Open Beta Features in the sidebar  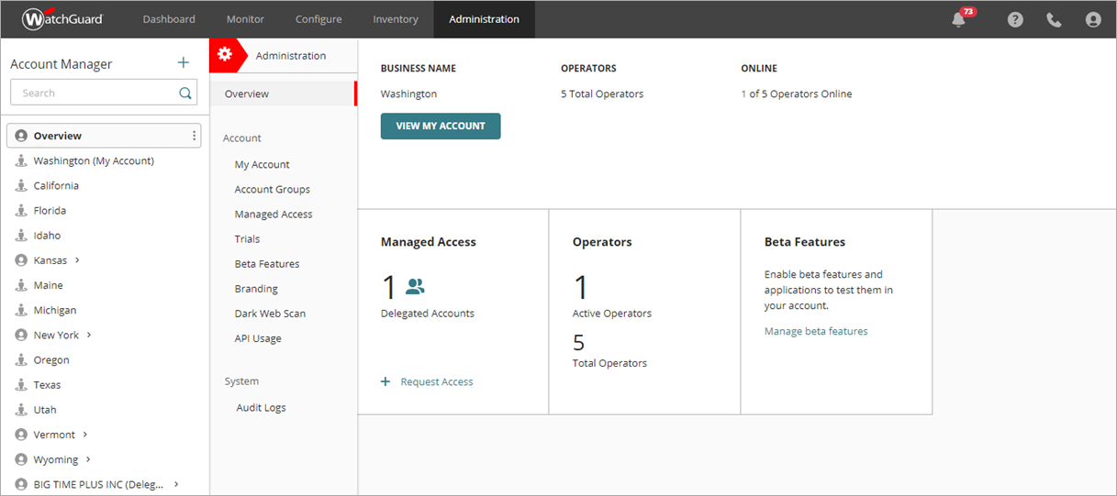pyautogui.click(x=267, y=264)
